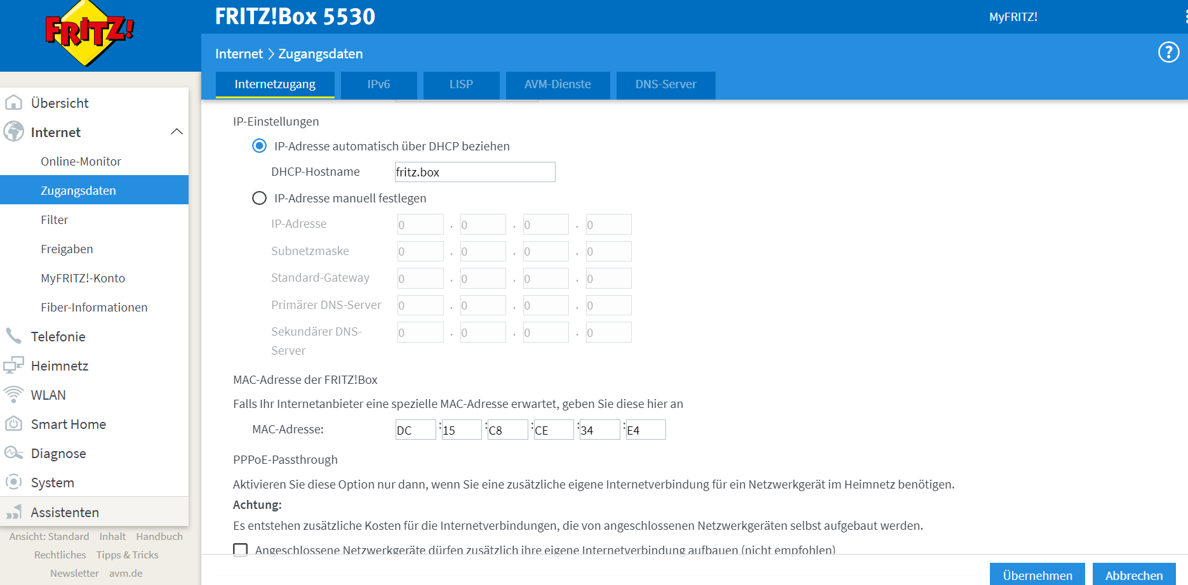
Task: Open Zugangsdaten in sidebar
Action: (94, 190)
